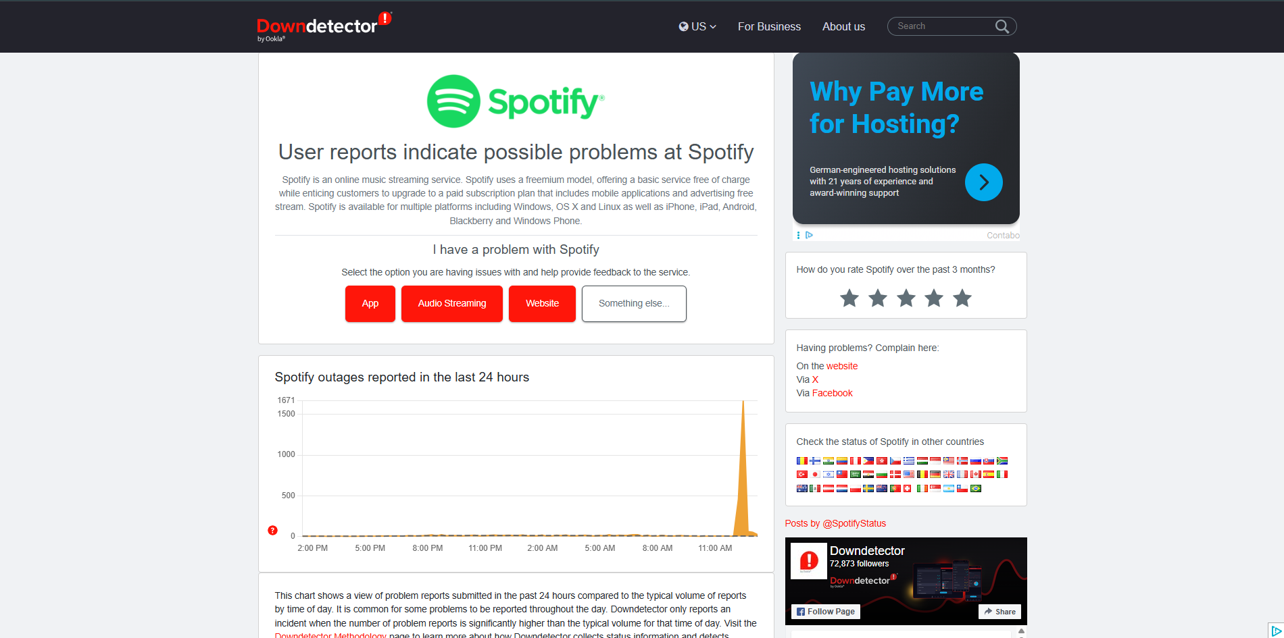Check Spotify status in Romania flag
The width and height of the screenshot is (1284, 638).
(802, 461)
